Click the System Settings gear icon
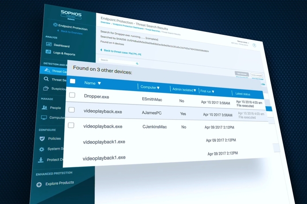This screenshot has height=204, width=307. pos(42,150)
